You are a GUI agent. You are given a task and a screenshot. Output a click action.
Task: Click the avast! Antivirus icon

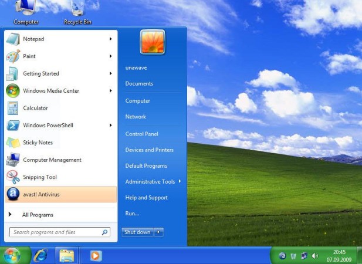(13, 194)
